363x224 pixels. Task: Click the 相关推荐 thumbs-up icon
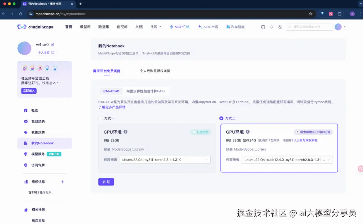coord(26,210)
